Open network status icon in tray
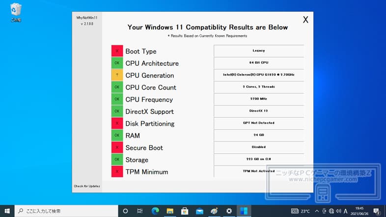 [331, 211]
